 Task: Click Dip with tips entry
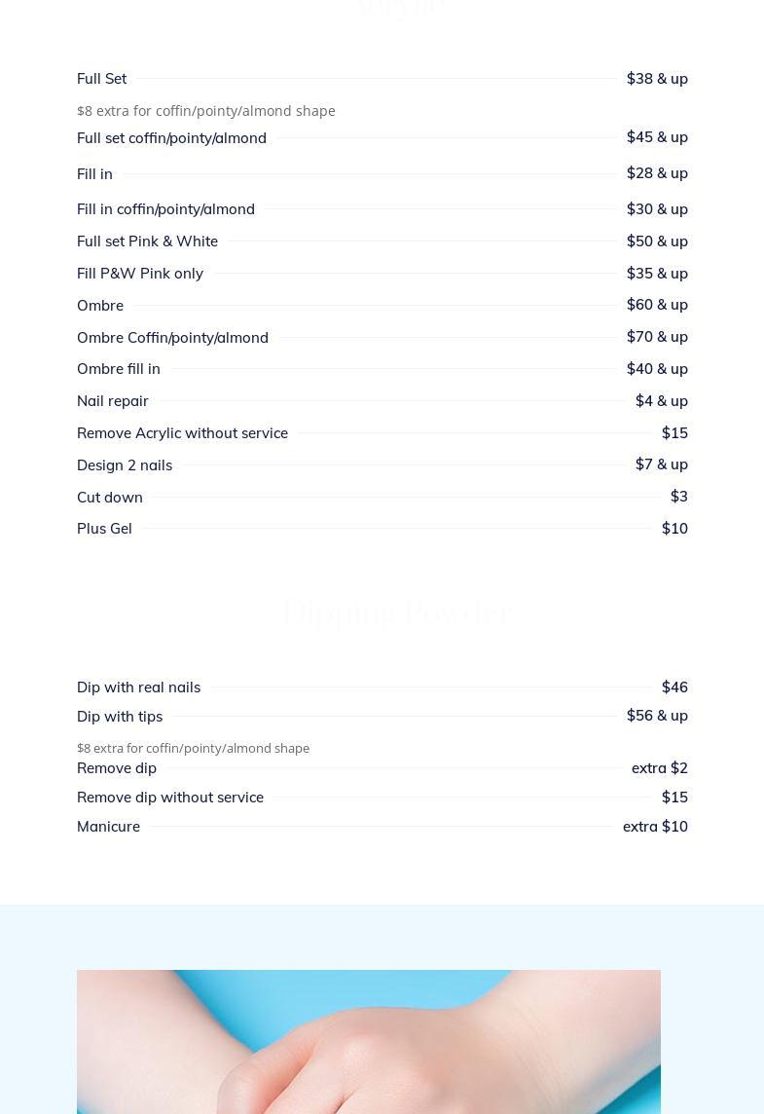120,717
